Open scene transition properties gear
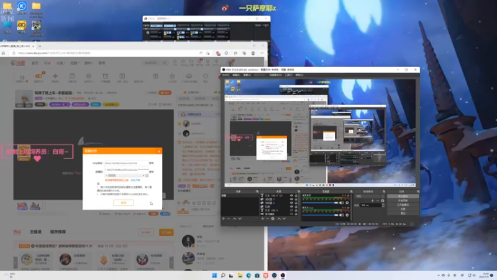The height and width of the screenshot is (280, 497). pos(383,200)
